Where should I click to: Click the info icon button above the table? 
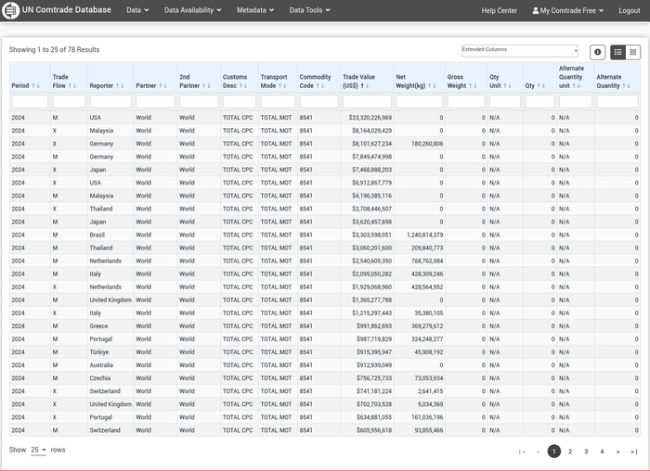(598, 53)
